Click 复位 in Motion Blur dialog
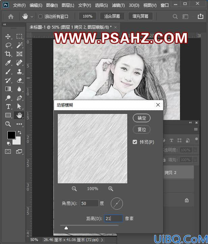The width and height of the screenshot is (208, 244). [x=142, y=129]
